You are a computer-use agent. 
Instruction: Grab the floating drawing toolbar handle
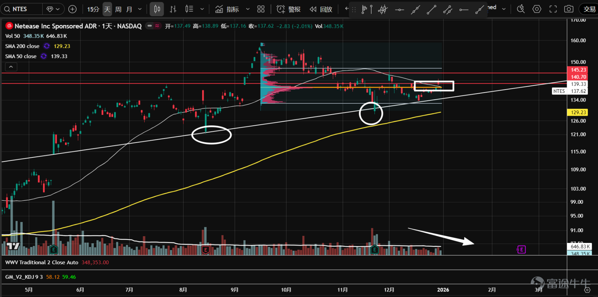[354, 10]
